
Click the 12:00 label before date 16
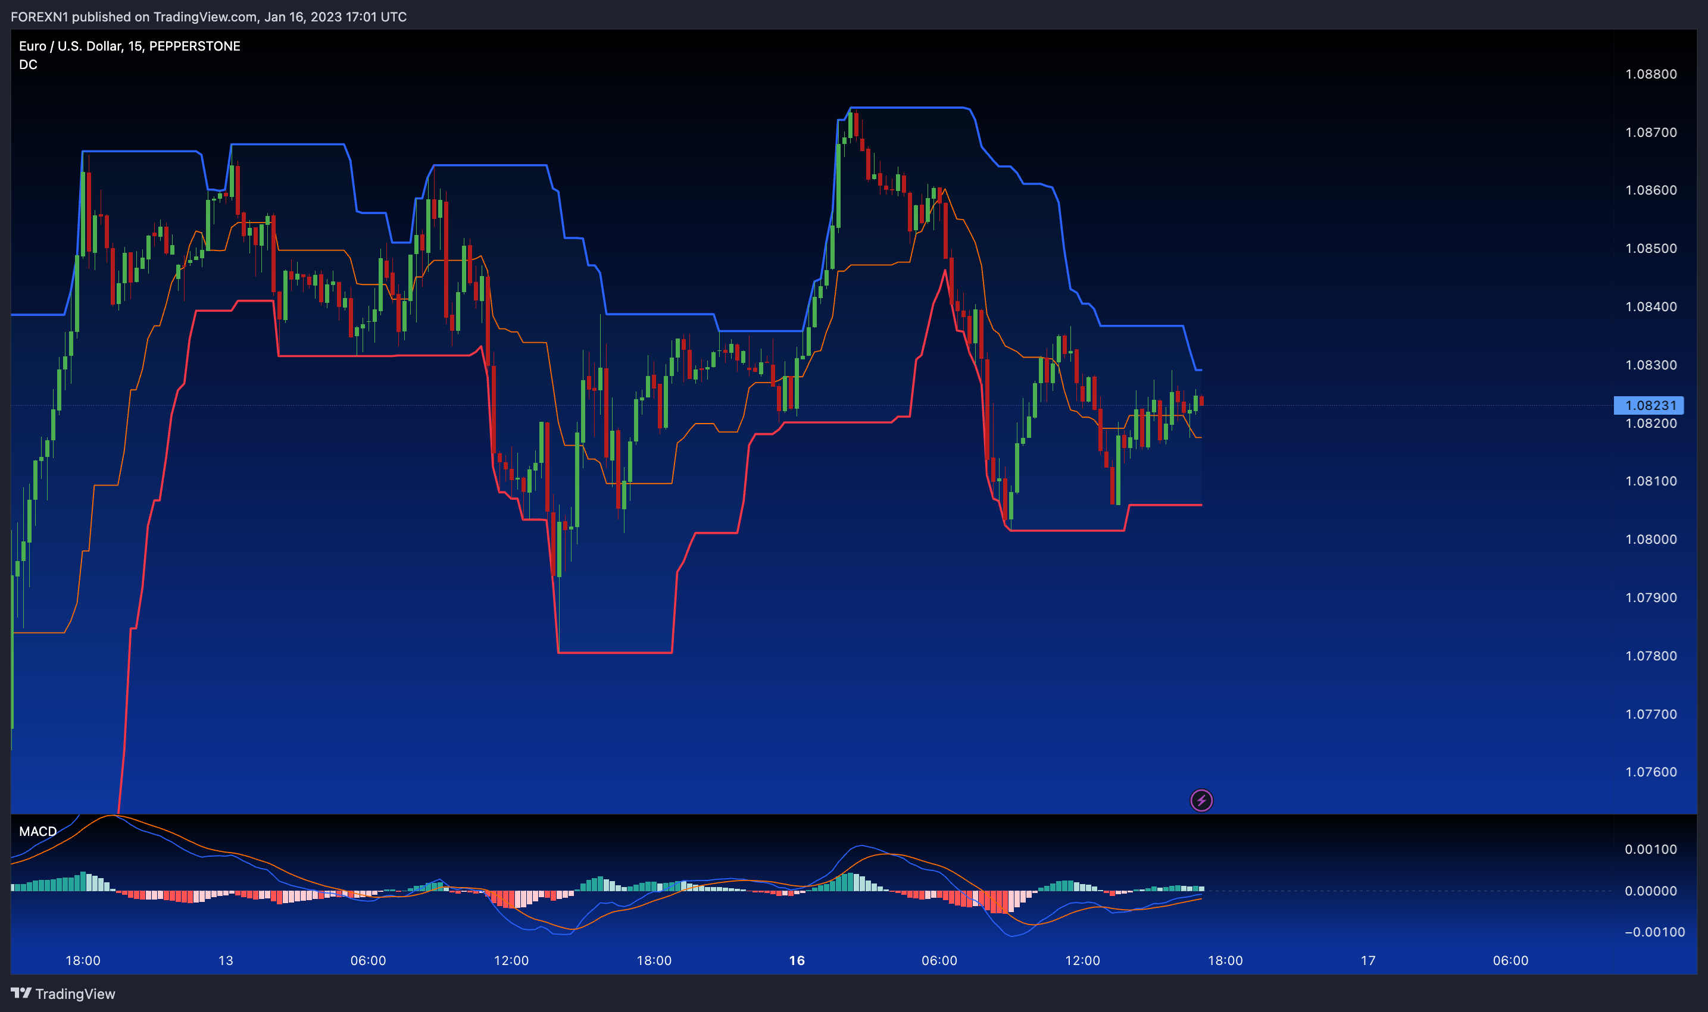tap(511, 961)
